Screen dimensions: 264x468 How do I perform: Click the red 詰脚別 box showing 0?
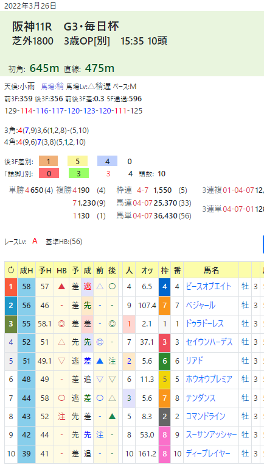[x=49, y=173]
